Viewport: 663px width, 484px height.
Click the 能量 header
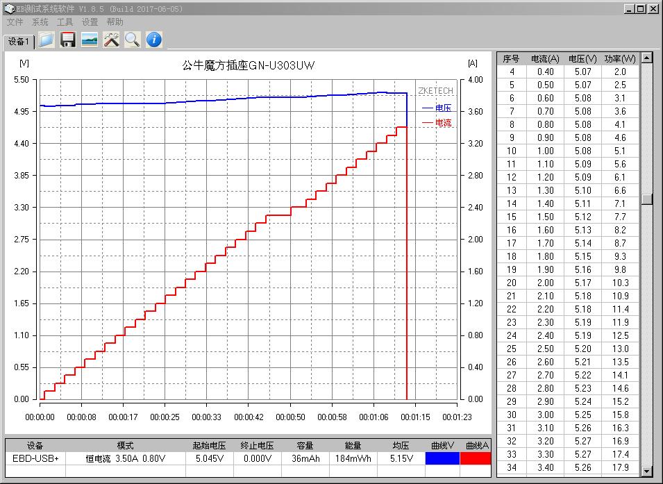353,446
